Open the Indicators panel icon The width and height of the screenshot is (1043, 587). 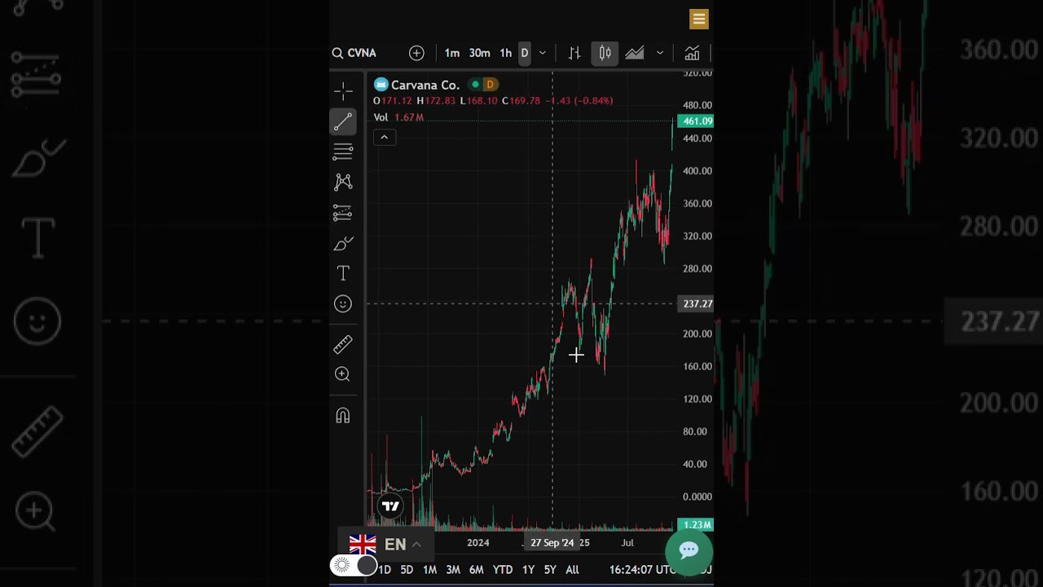692,53
